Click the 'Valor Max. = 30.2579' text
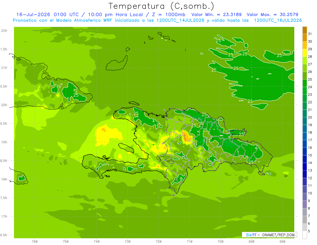 tap(273, 15)
